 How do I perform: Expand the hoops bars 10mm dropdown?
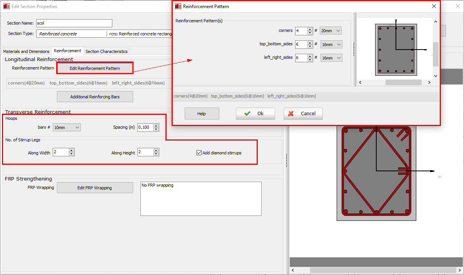point(67,128)
